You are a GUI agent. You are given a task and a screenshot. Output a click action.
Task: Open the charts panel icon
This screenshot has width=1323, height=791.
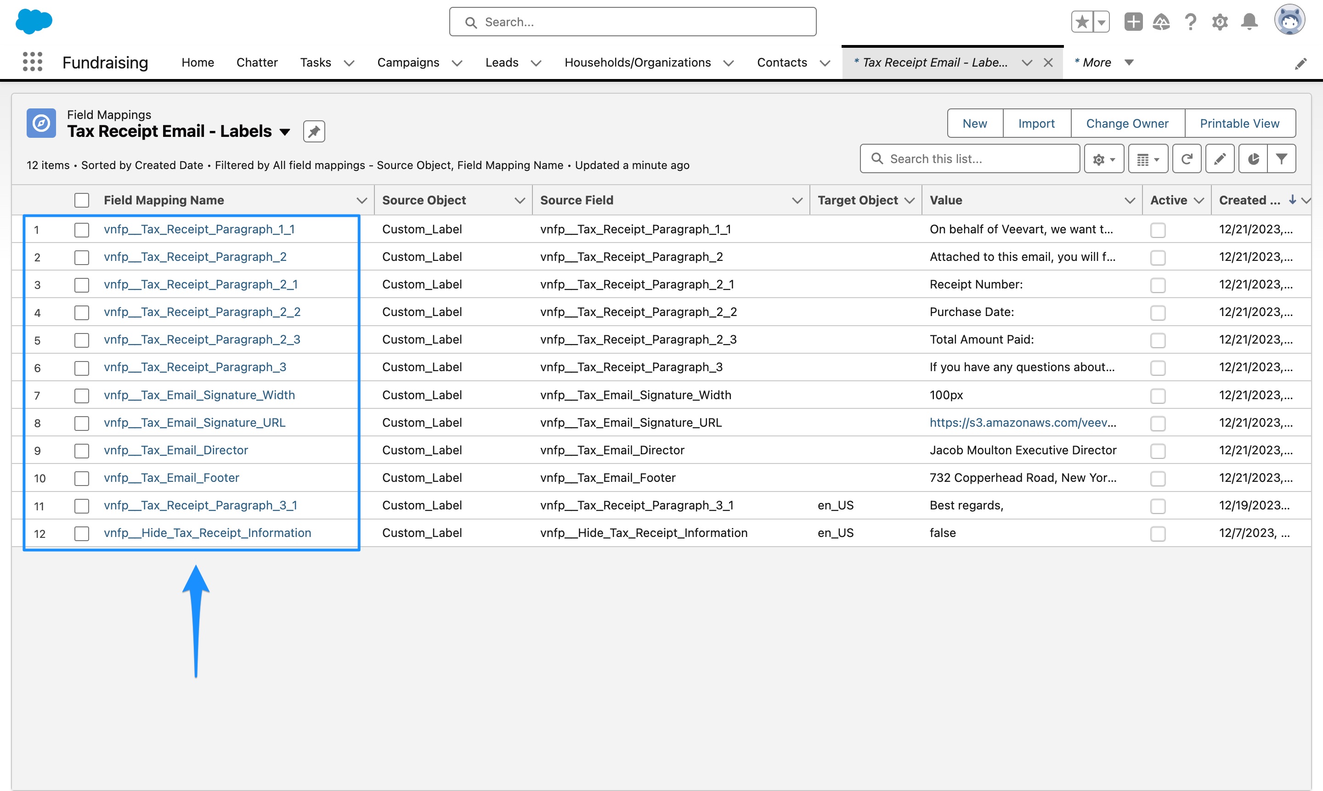[x=1253, y=158]
